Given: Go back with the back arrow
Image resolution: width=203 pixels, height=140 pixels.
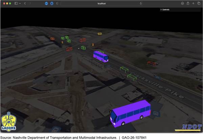Looking at the screenshot, I should pyautogui.click(x=25, y=3).
